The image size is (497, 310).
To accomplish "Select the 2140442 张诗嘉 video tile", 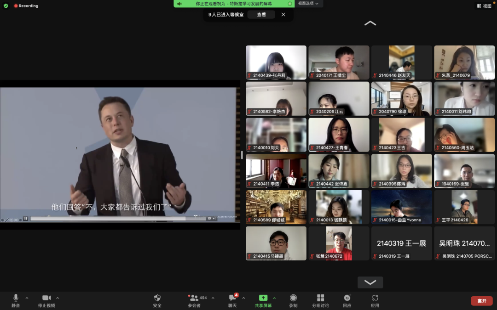I will point(339,171).
